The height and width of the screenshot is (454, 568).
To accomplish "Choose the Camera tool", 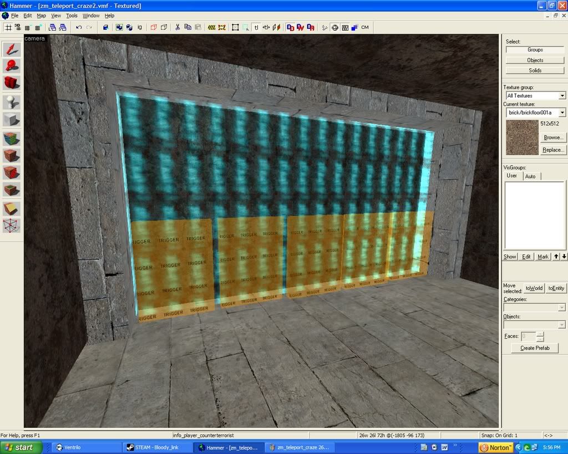I will [12, 83].
